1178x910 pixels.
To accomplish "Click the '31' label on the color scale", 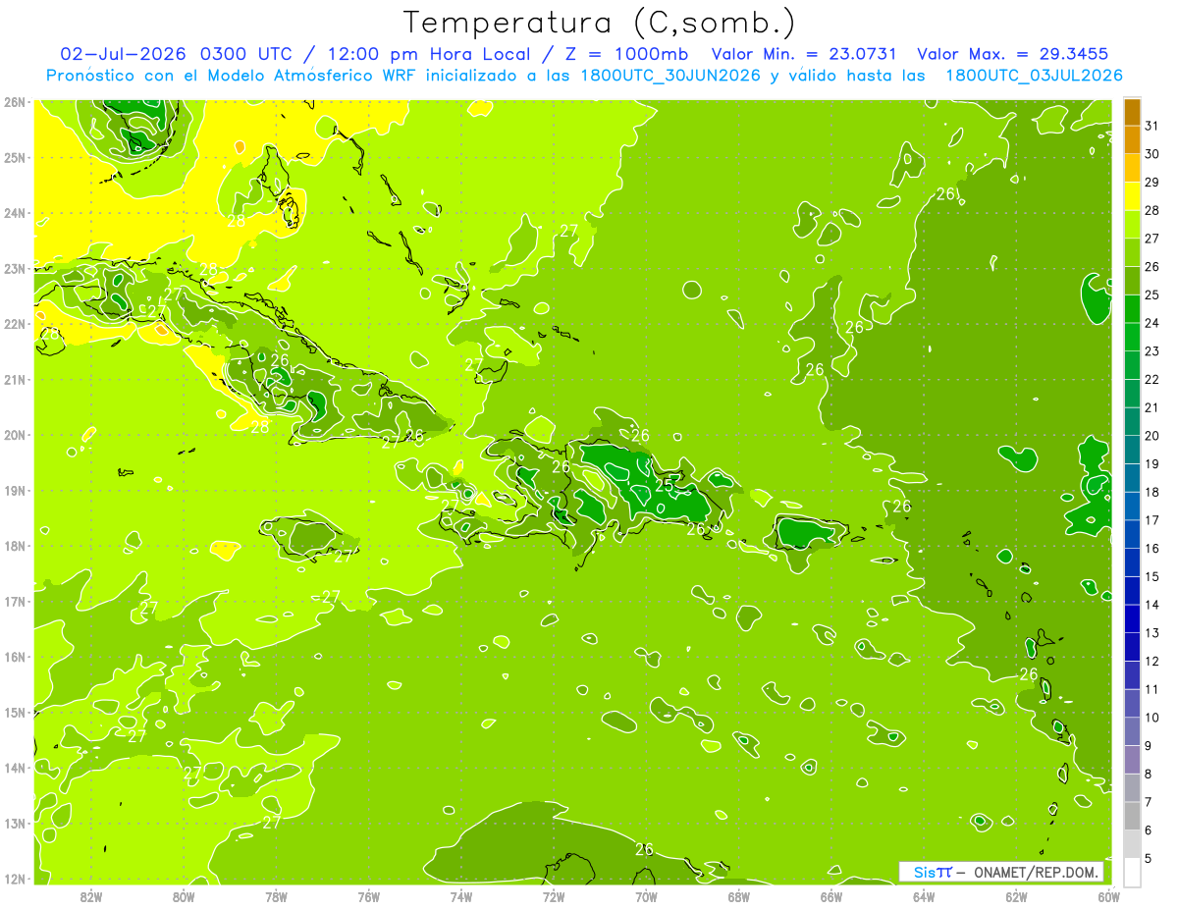I will click(1152, 126).
